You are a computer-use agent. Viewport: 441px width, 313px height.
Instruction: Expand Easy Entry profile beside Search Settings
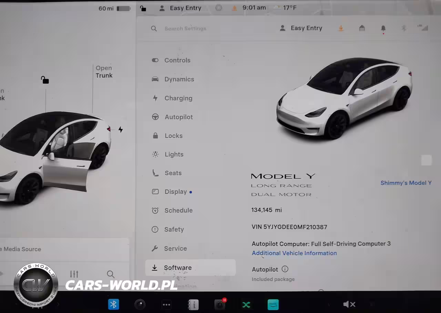[301, 28]
